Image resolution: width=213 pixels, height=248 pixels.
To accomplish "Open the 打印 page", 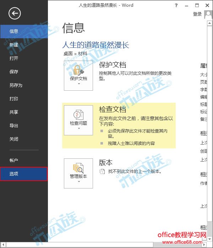I will [24, 99].
